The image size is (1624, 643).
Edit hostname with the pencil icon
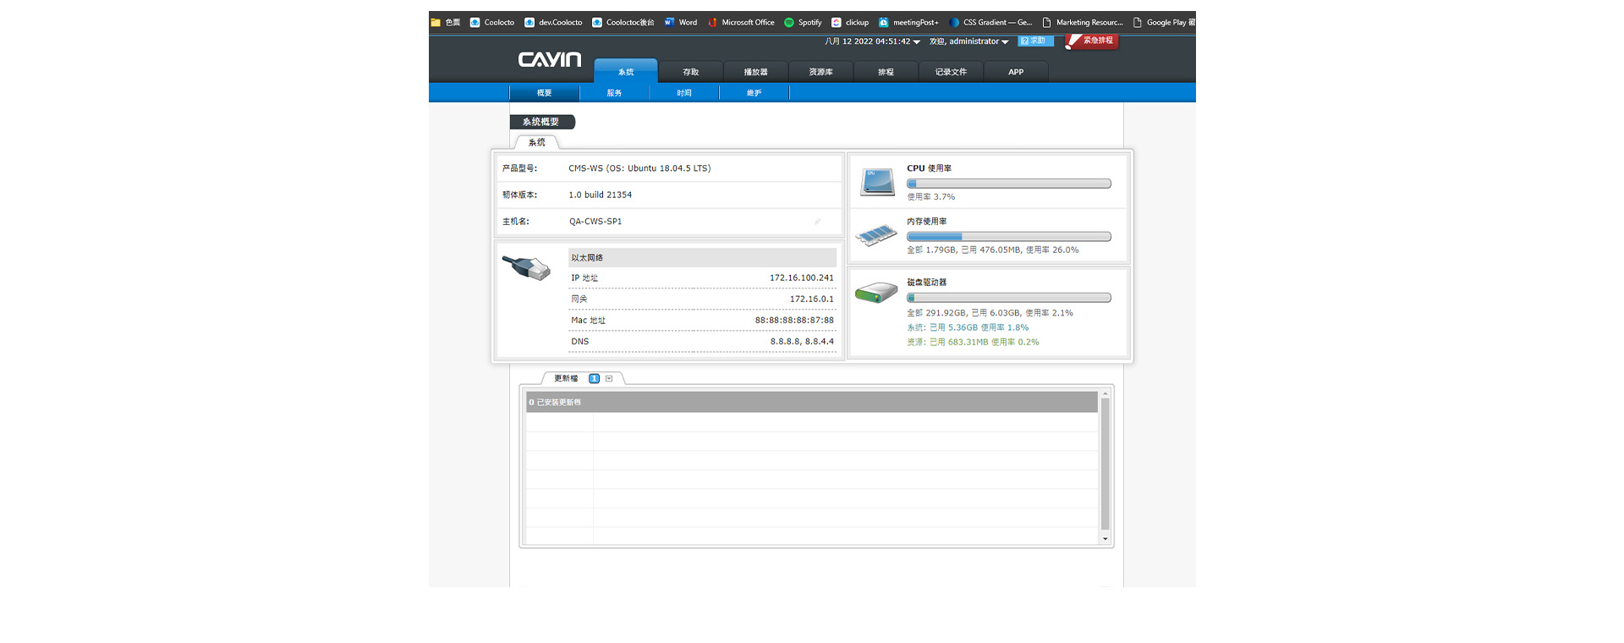817,222
